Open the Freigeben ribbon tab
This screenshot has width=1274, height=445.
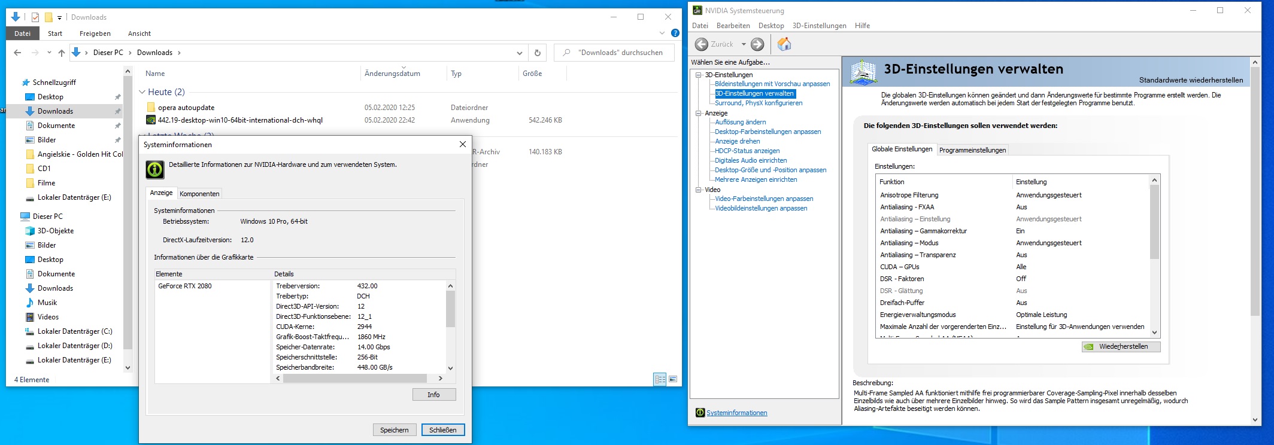click(95, 33)
